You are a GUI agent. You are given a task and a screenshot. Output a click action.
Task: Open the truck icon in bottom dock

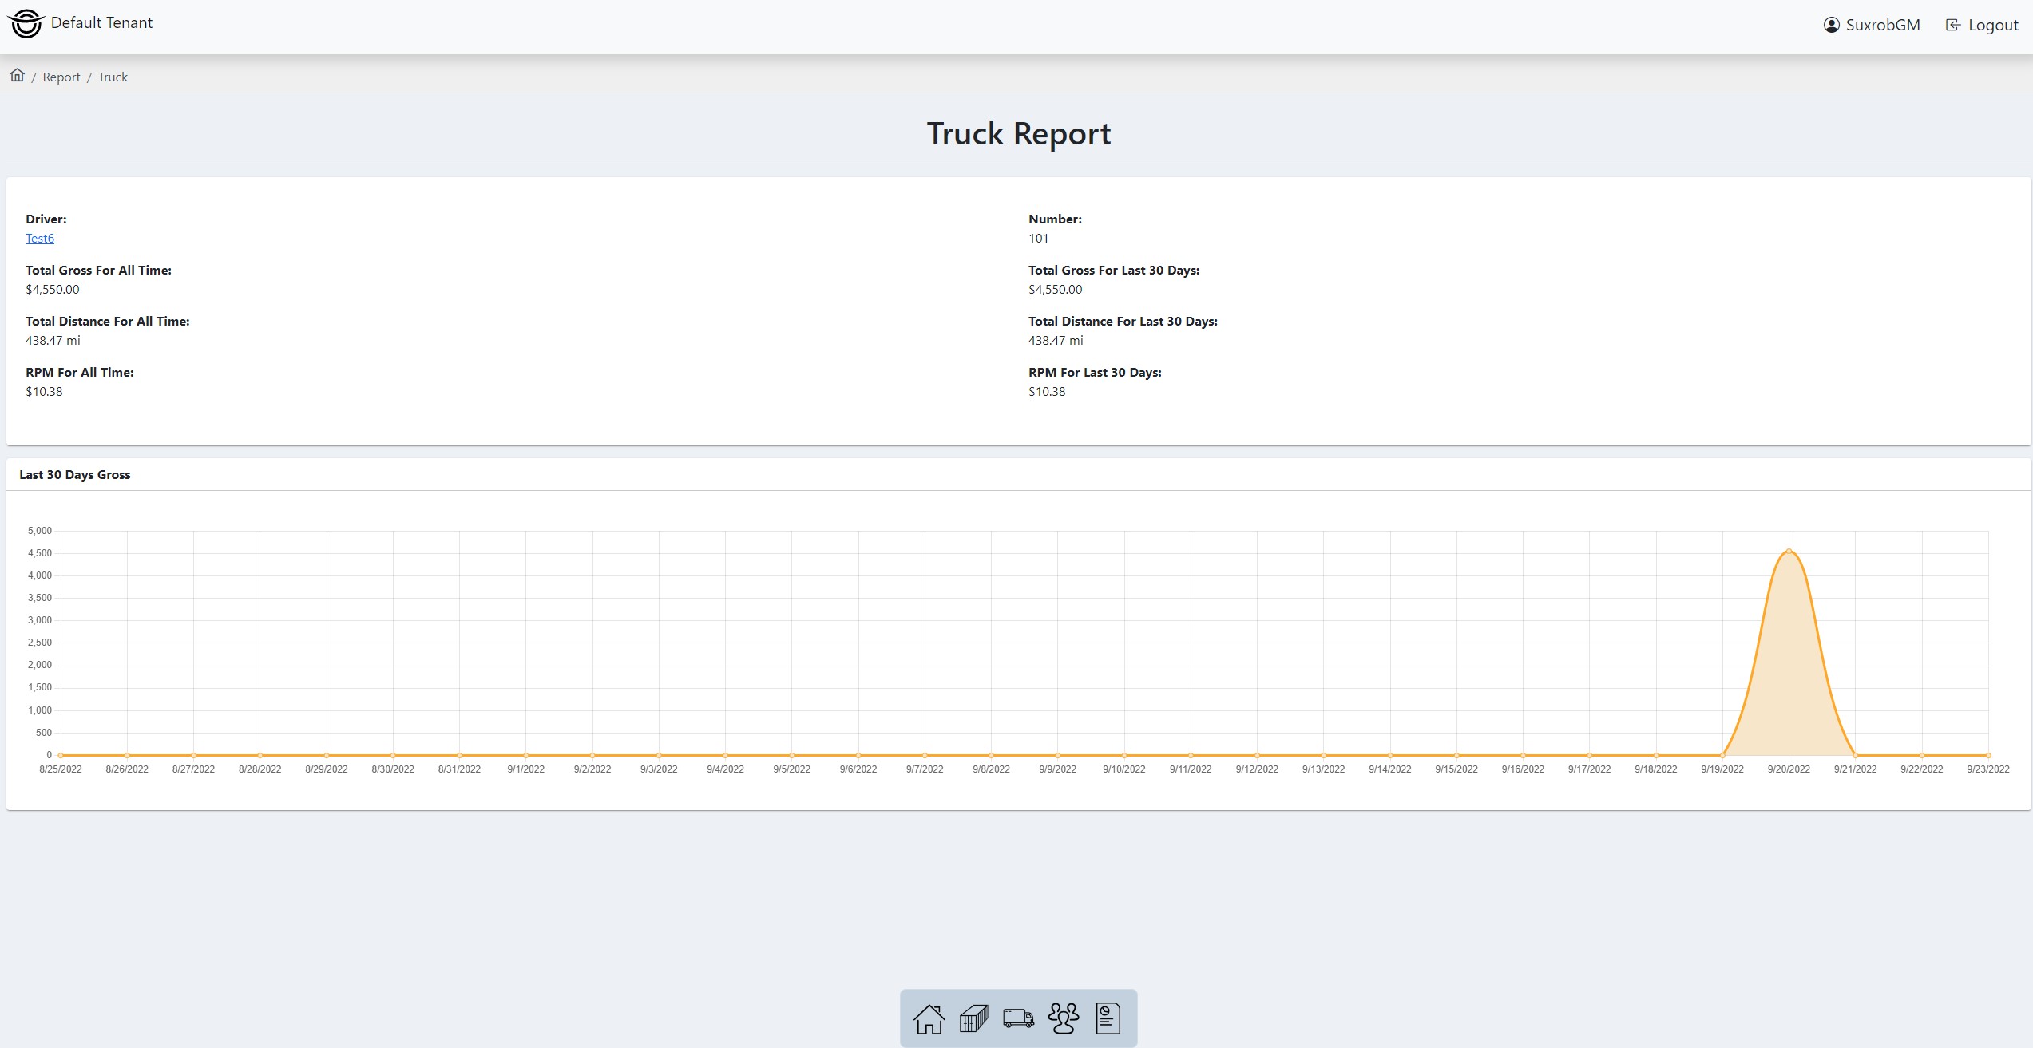tap(1018, 1018)
